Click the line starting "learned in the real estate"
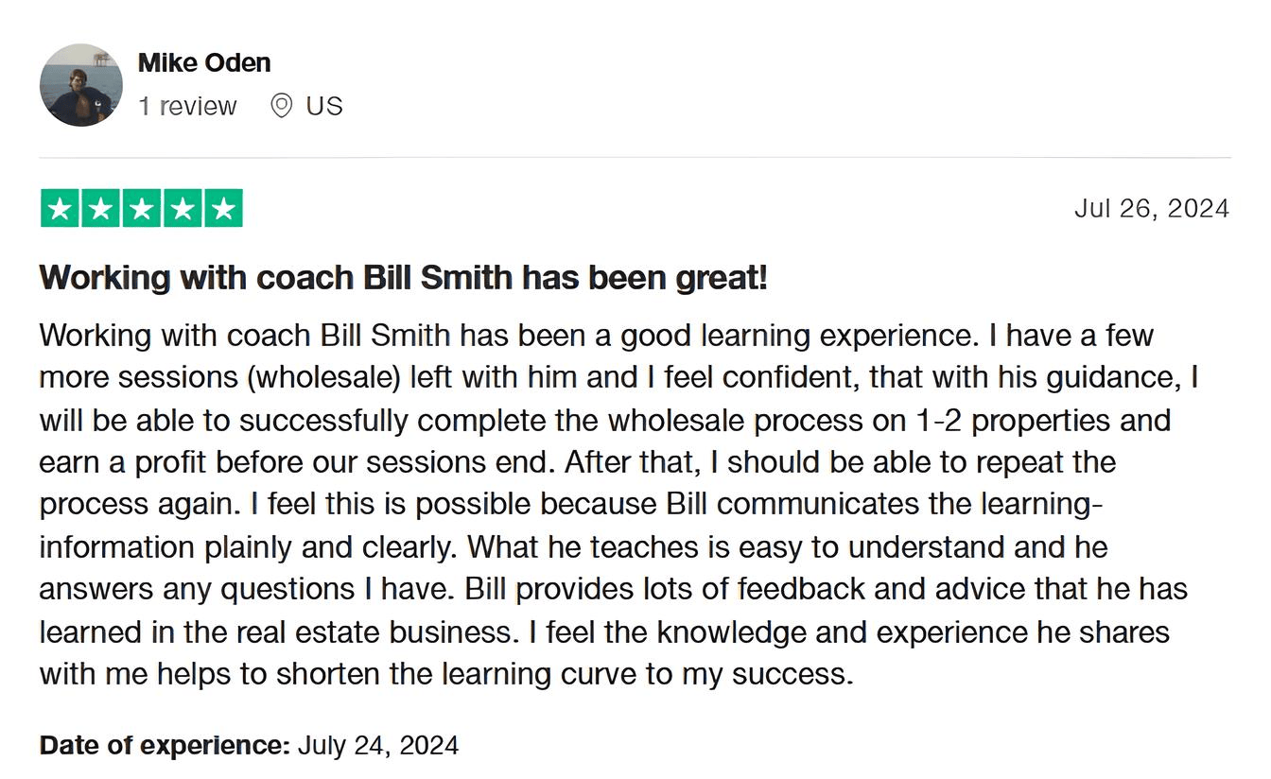 [x=604, y=632]
